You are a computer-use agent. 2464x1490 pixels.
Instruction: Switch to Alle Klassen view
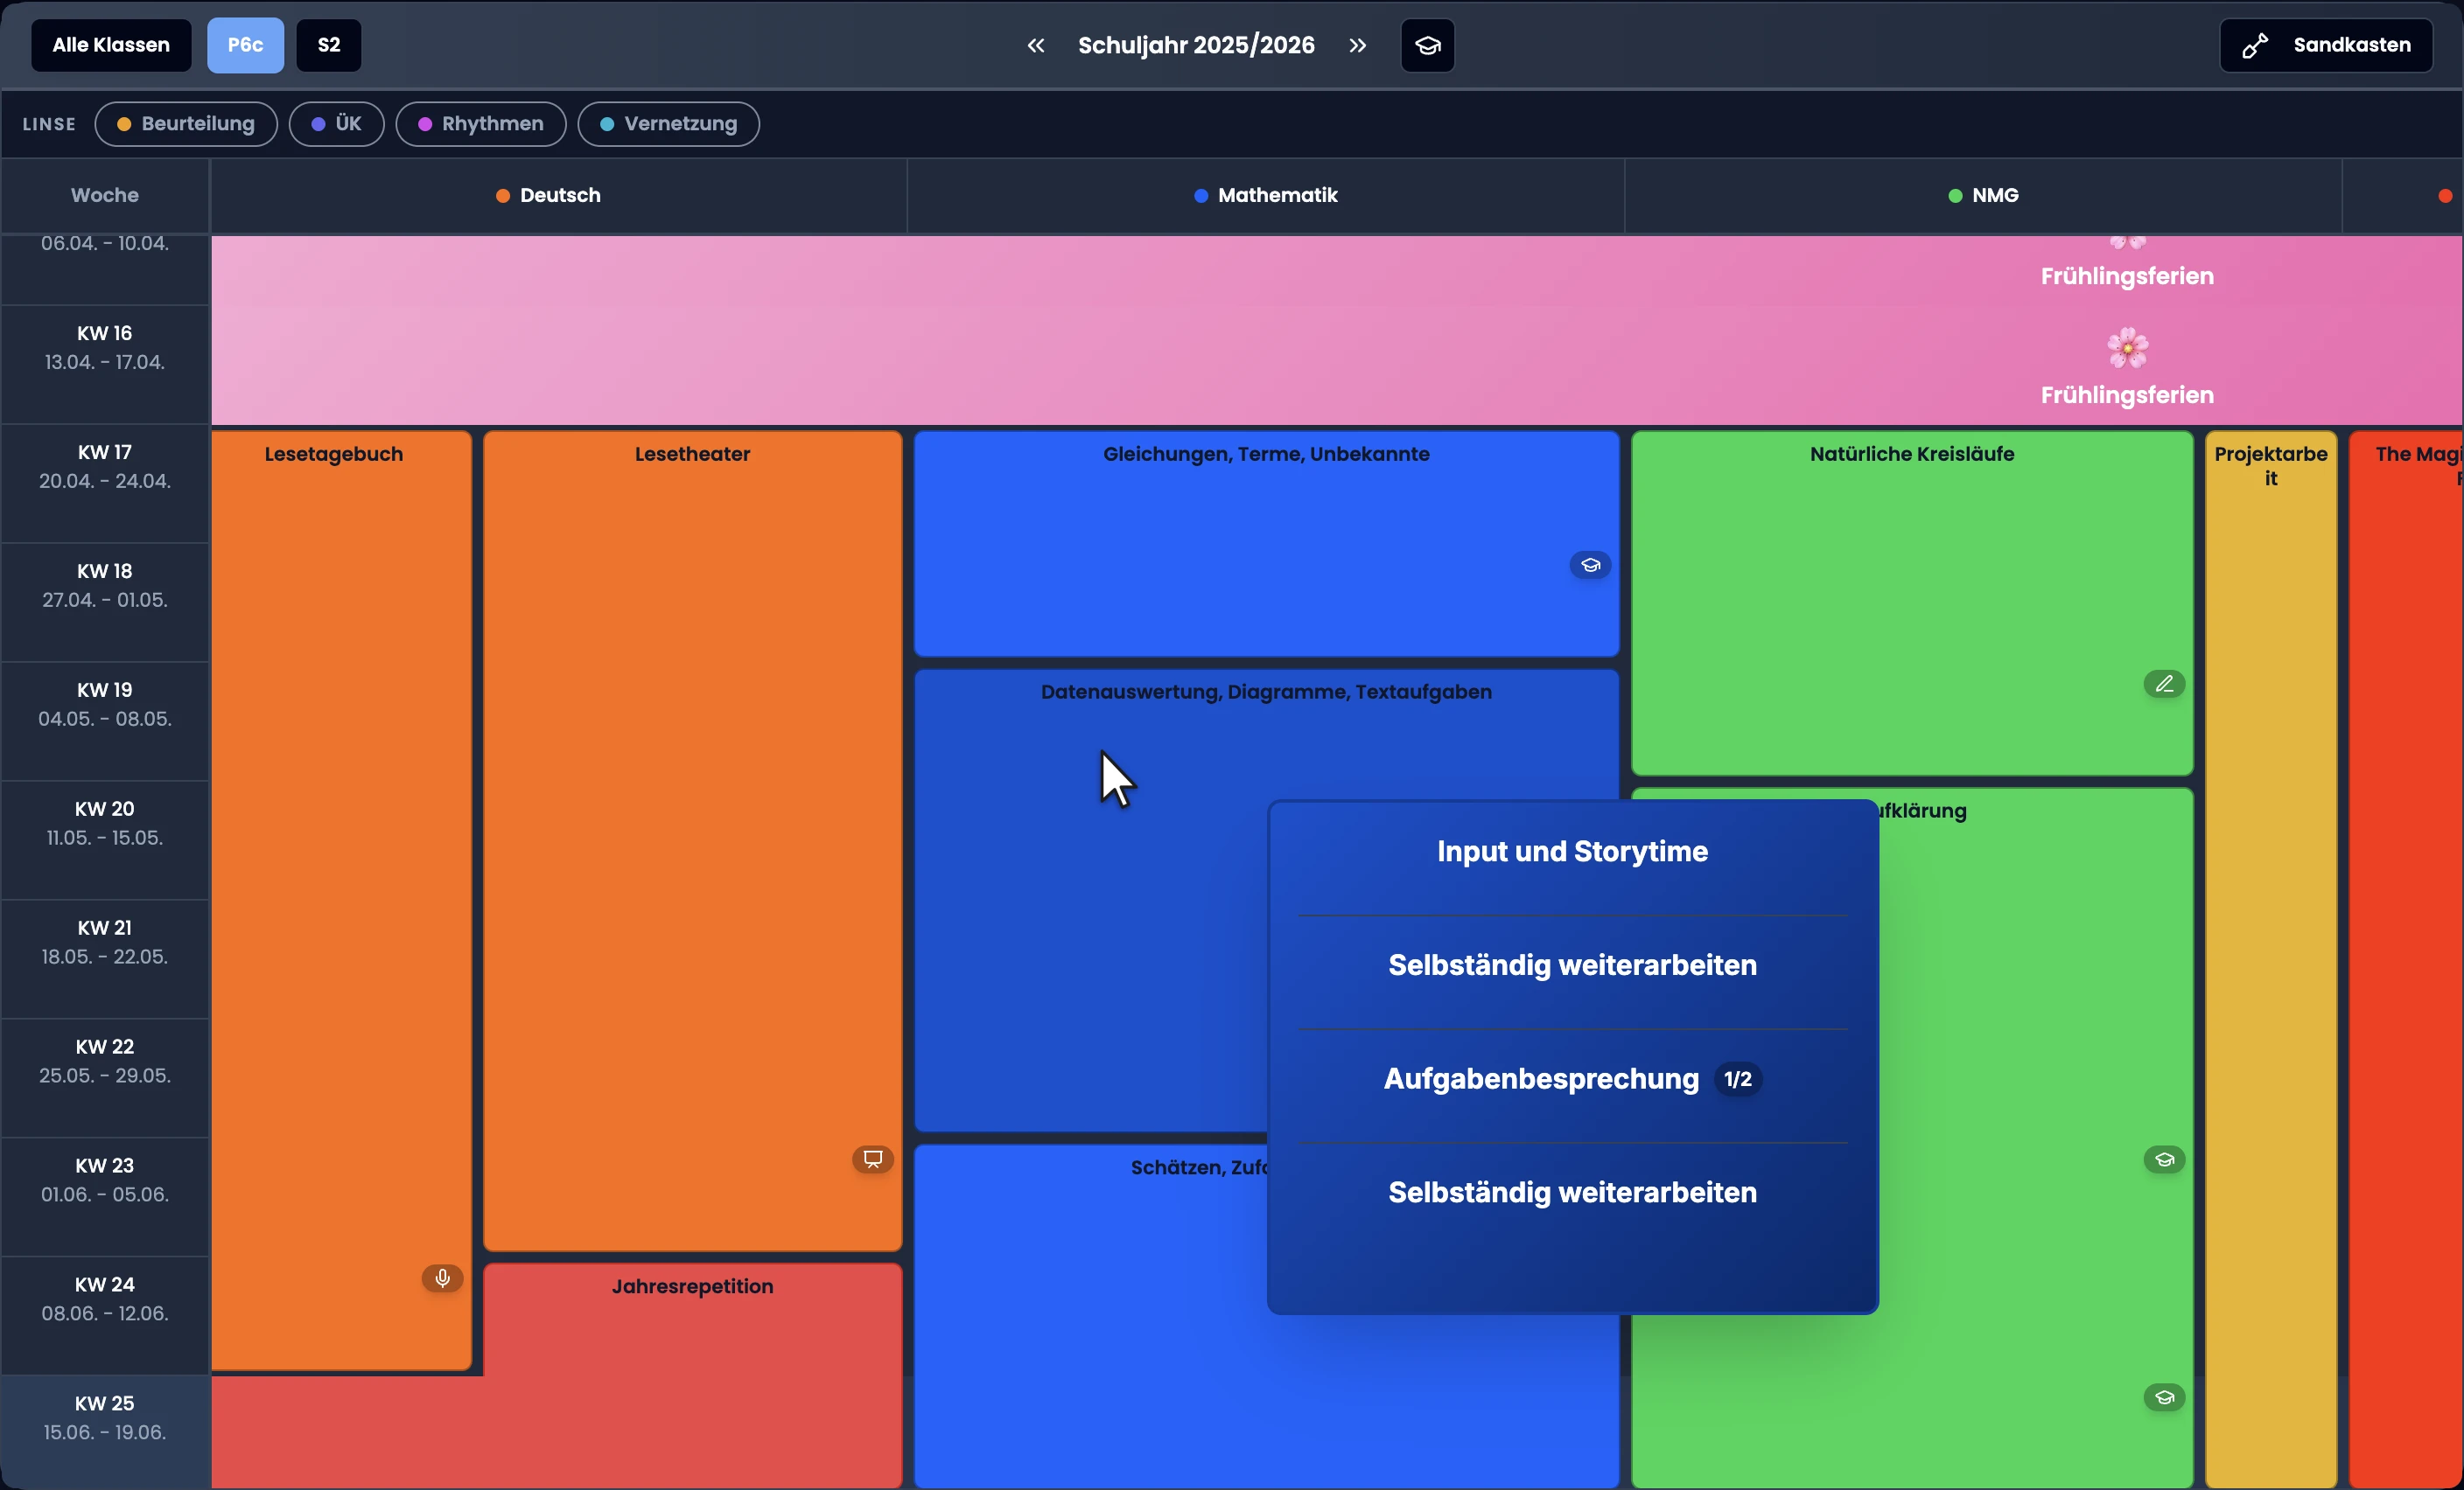tap(111, 45)
